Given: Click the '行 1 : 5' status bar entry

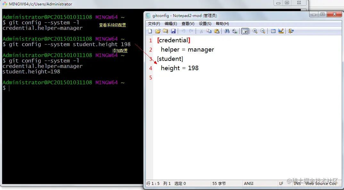Looking at the screenshot, I should pyautogui.click(x=153, y=183).
